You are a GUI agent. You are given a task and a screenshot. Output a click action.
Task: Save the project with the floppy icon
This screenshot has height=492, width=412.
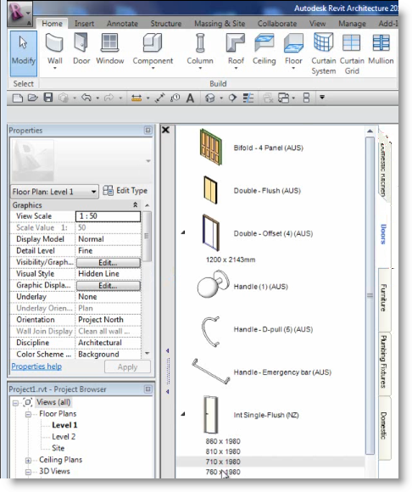click(48, 98)
